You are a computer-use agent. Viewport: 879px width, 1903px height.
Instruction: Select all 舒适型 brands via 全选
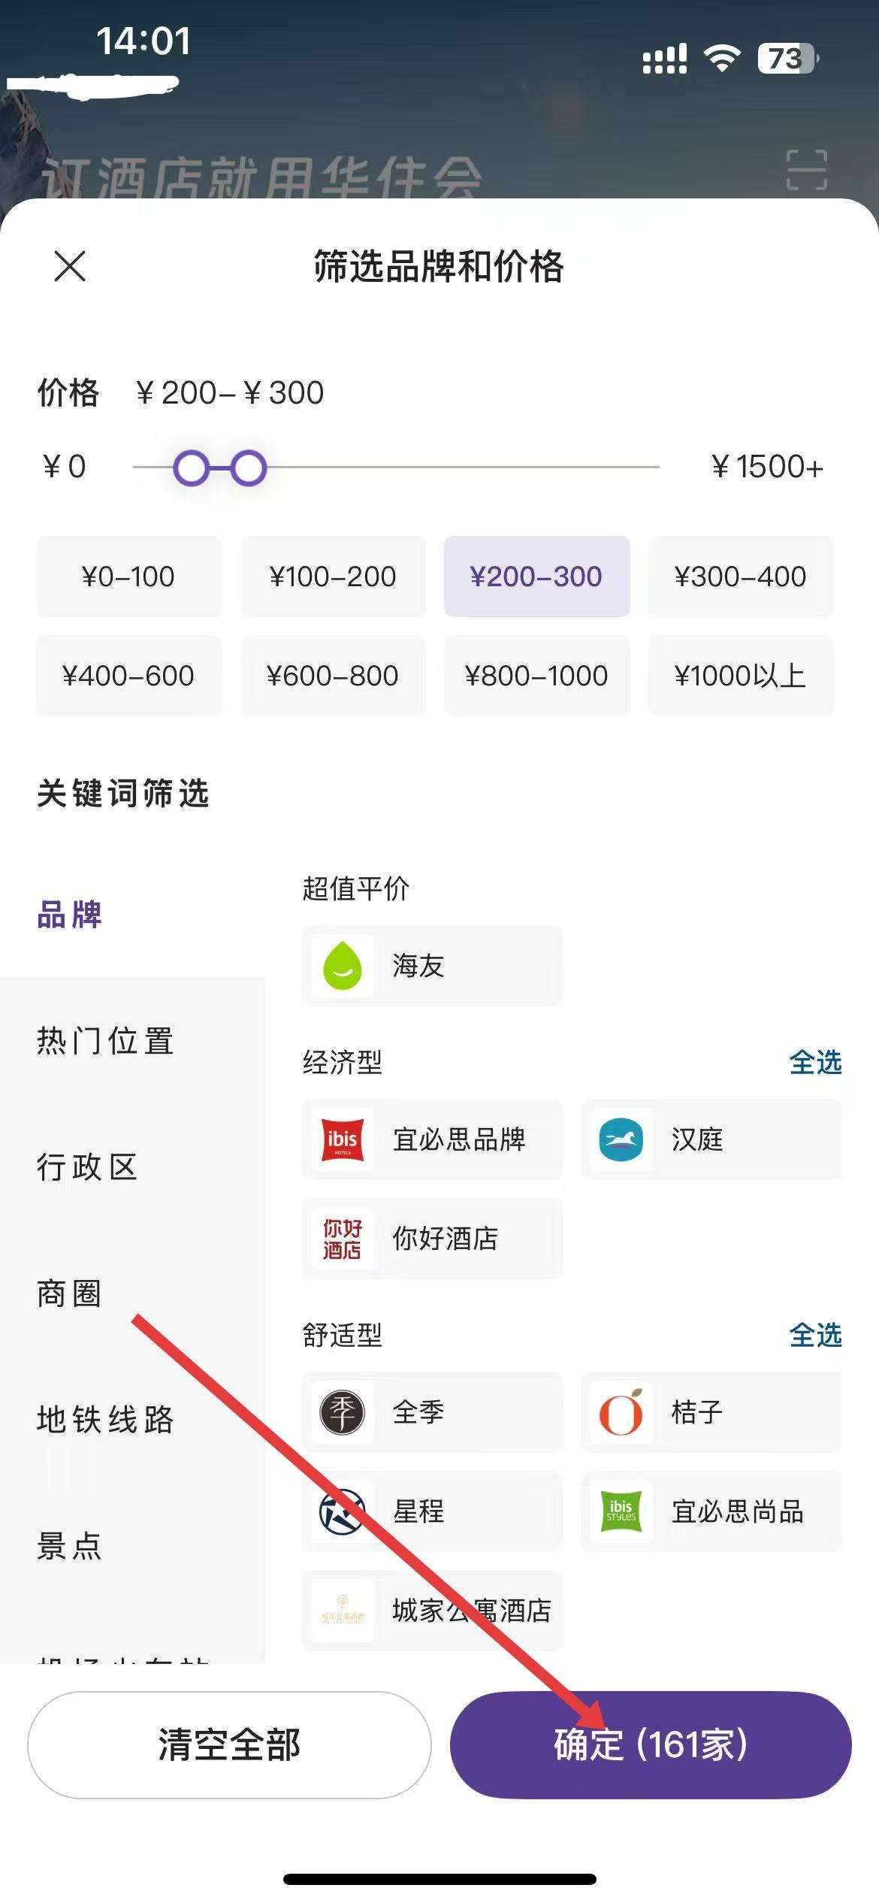click(x=815, y=1336)
